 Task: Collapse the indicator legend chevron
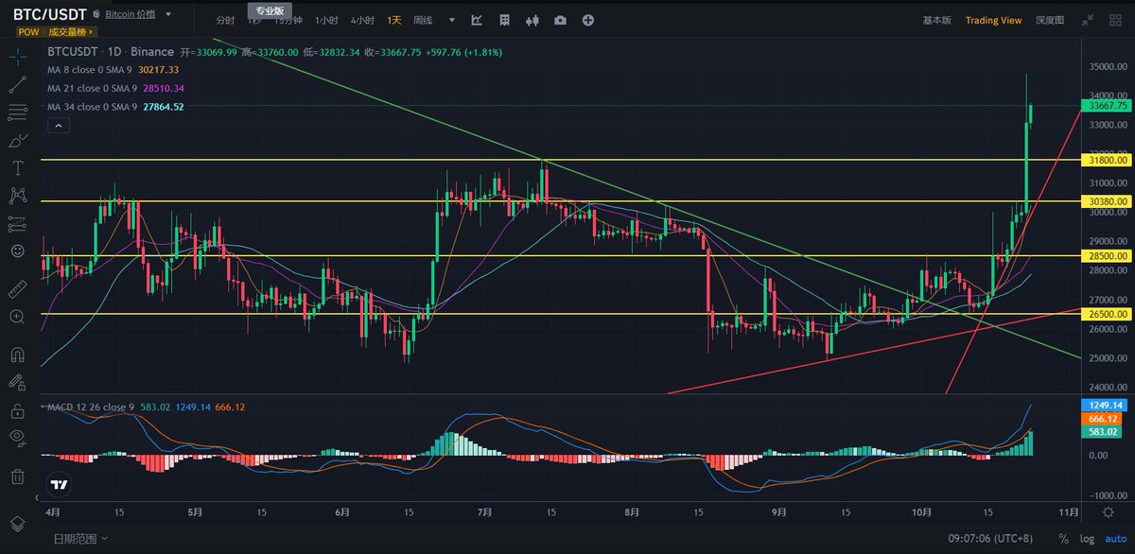[x=58, y=125]
